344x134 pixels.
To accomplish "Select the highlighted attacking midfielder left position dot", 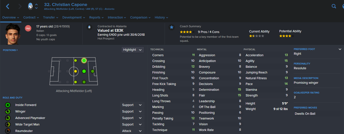I will click(84, 60).
